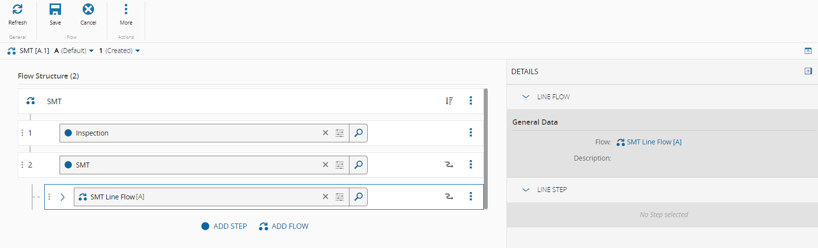Search for step in Inspection row
The height and width of the screenshot is (248, 818).
click(358, 133)
